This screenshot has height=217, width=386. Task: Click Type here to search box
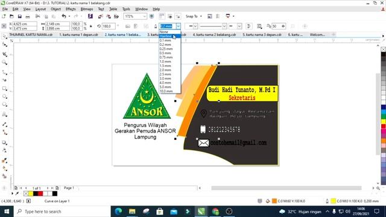coord(62,212)
